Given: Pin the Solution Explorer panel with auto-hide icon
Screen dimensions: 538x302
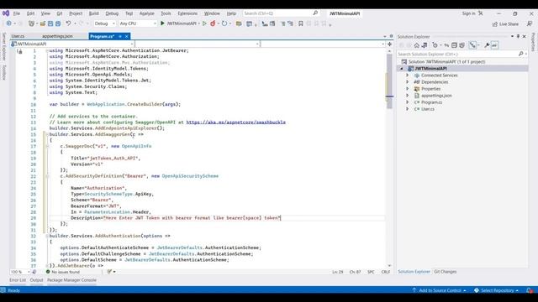Looking at the screenshot, I should [x=518, y=36].
